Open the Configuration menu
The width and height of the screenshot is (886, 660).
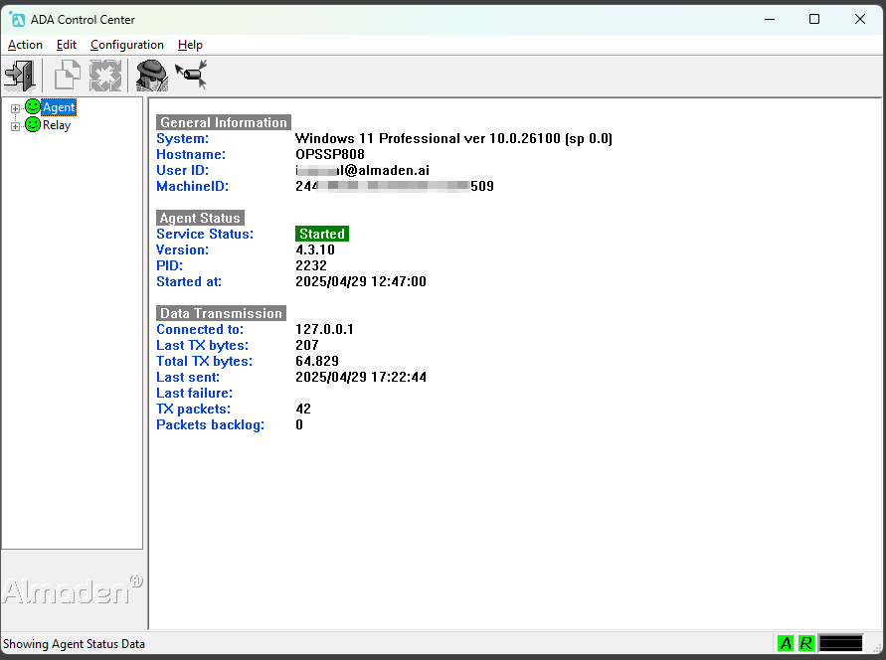126,45
